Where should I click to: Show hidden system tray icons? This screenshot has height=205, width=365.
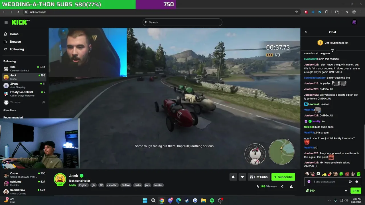[x=329, y=200]
